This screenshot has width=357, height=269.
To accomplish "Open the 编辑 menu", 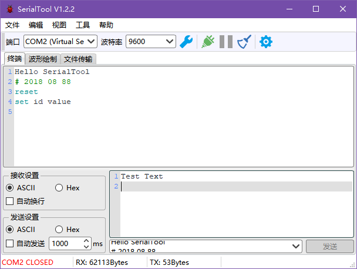I will [36, 25].
